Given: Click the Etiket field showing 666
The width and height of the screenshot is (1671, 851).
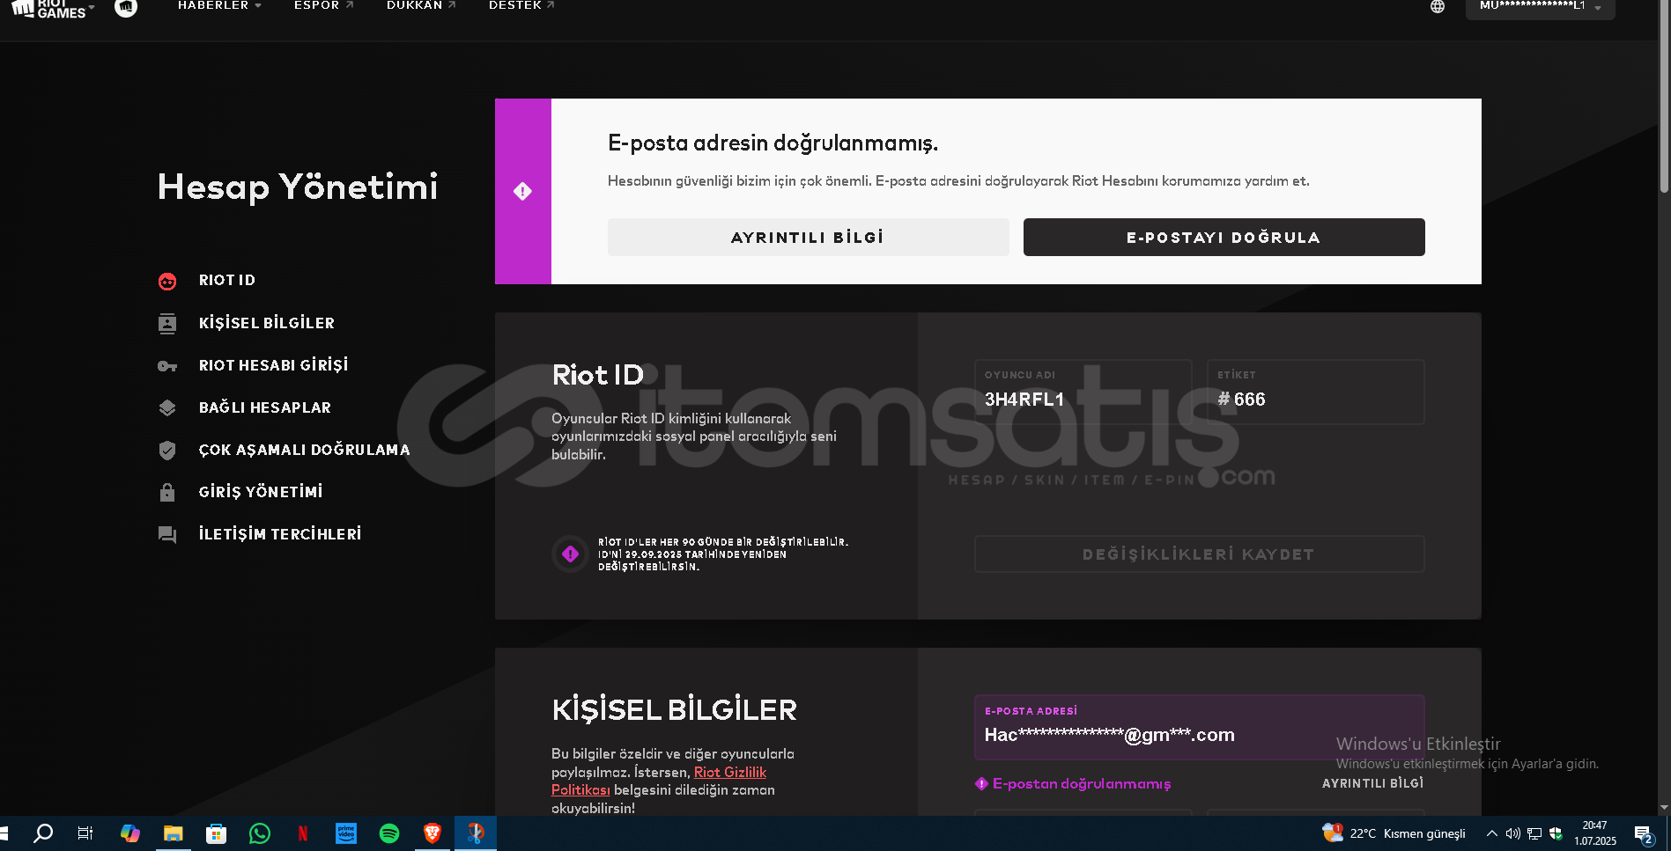Looking at the screenshot, I should tap(1316, 392).
